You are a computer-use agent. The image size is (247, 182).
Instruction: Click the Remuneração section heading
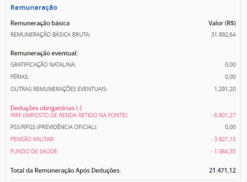click(34, 8)
